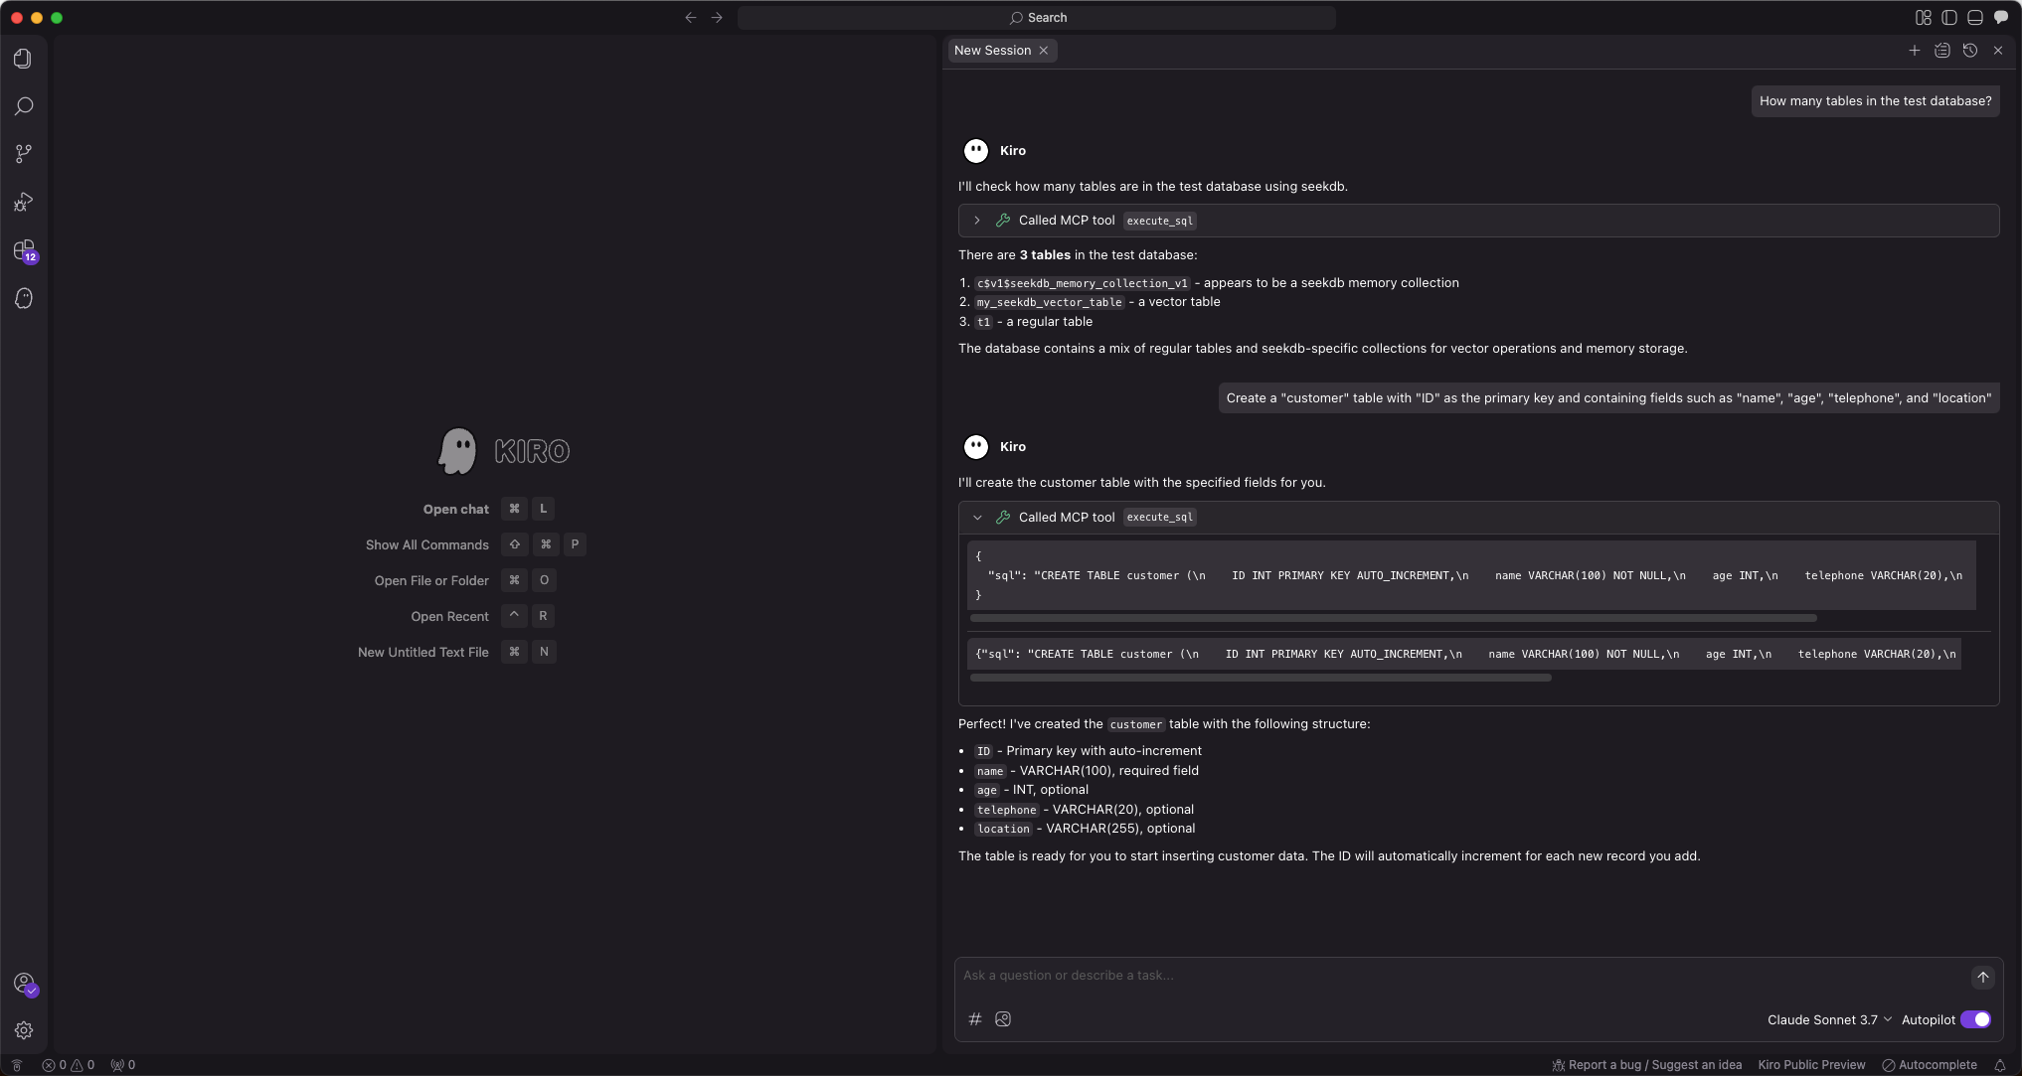2022x1076 pixels.
Task: Click the send message arrow button
Action: [1982, 978]
